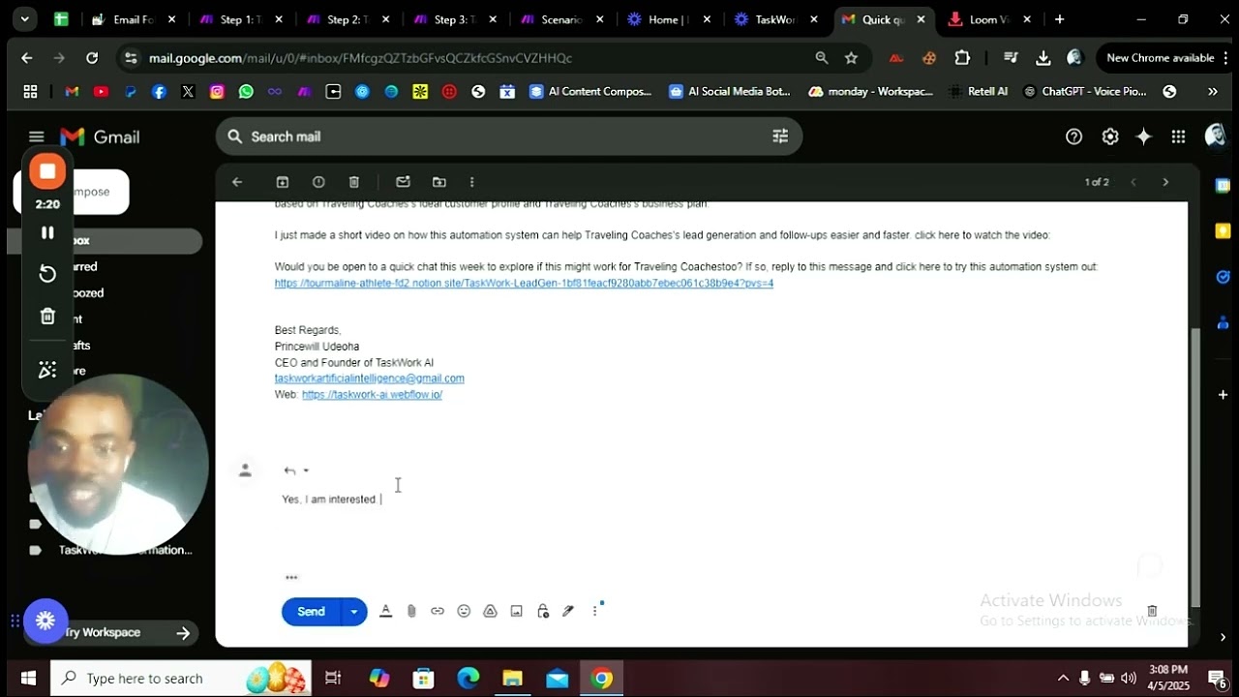
Task: Open more compose options menu
Action: [595, 611]
